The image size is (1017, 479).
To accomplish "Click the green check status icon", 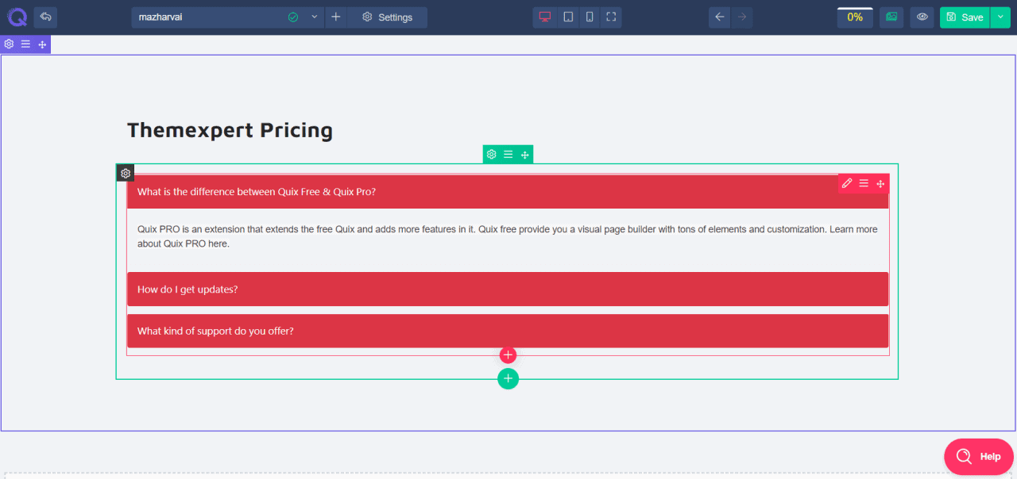I will (x=293, y=17).
